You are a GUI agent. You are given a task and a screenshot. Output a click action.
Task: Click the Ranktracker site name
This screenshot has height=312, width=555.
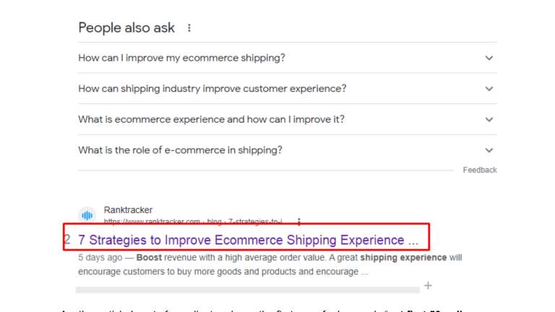(x=128, y=209)
